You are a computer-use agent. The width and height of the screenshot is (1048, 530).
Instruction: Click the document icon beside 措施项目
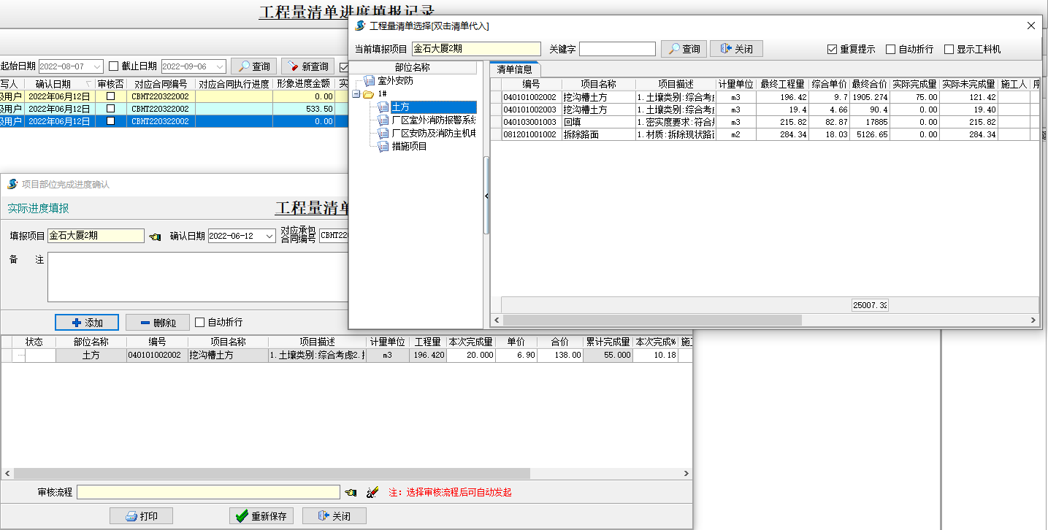click(x=383, y=147)
